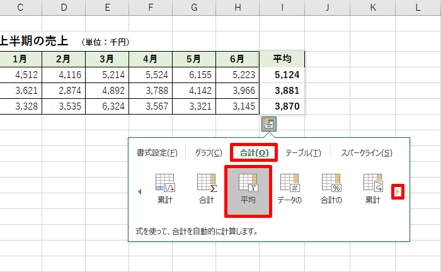
Task: Select the 合計 sum icon with sigma
Action: 207,189
